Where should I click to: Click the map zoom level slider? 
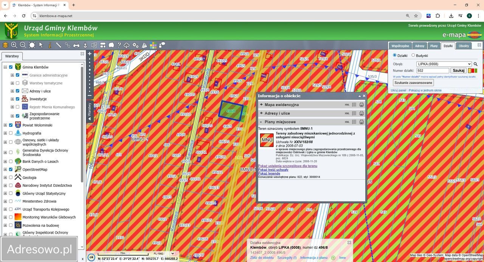point(90,75)
